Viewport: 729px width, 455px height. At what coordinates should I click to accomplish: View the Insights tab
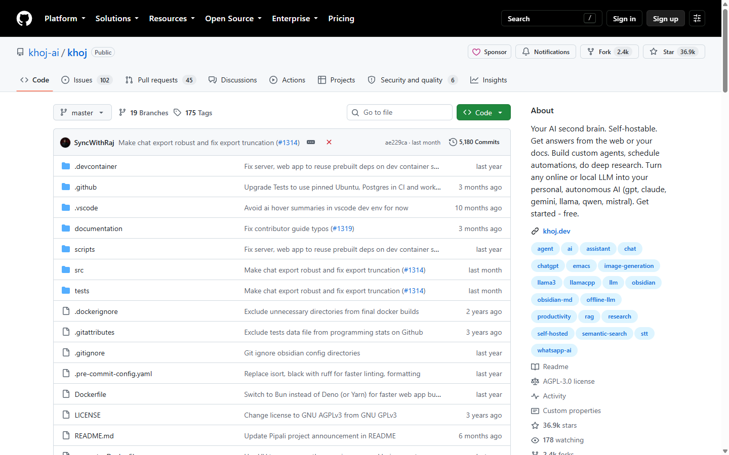(x=489, y=80)
